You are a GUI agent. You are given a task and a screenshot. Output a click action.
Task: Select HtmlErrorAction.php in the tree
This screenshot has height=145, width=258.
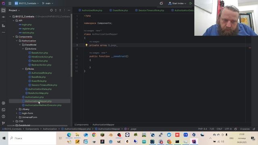click(x=42, y=57)
